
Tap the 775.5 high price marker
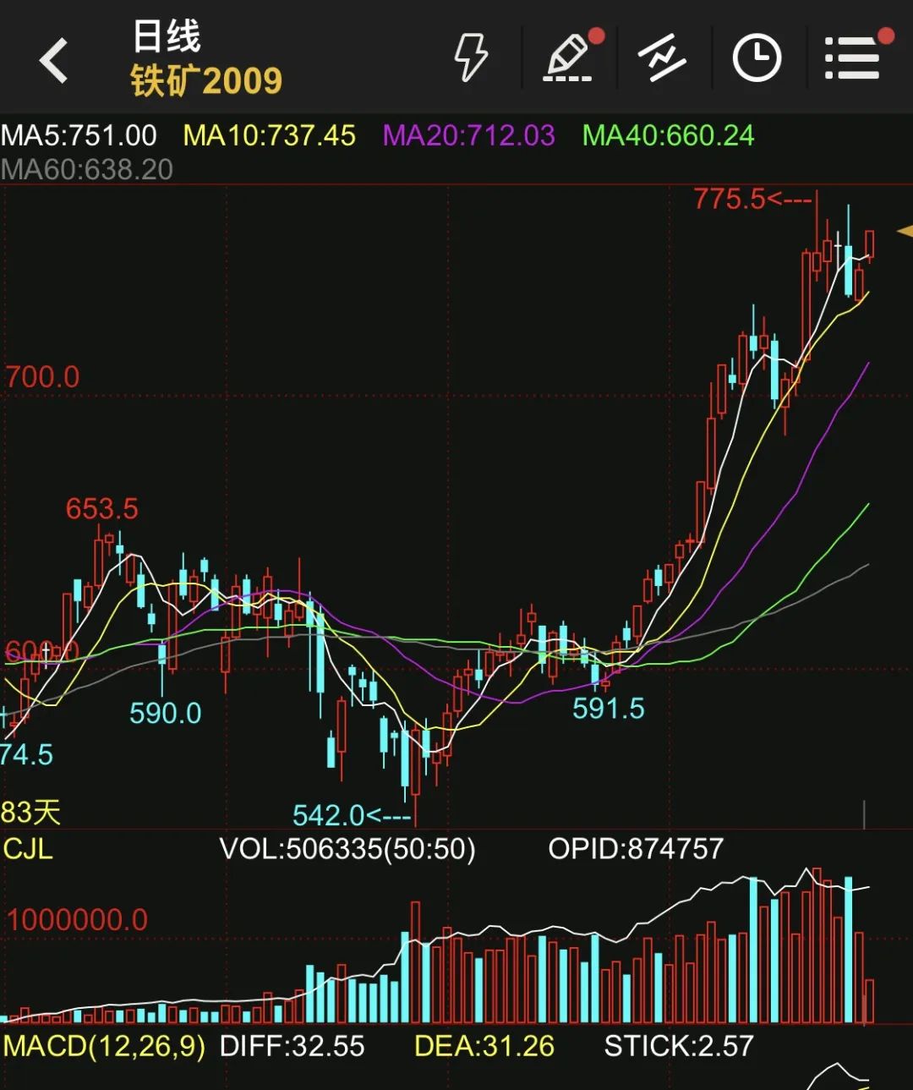tap(730, 200)
